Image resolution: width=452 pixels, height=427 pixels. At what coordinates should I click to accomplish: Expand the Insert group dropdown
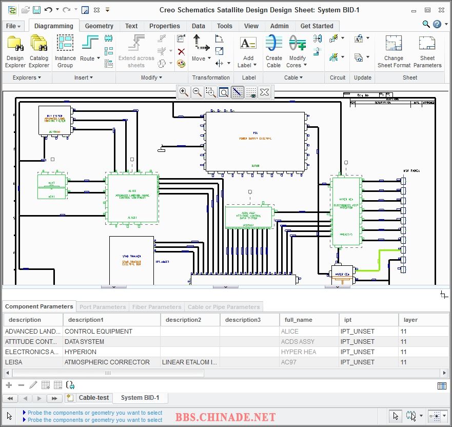pyautogui.click(x=83, y=77)
